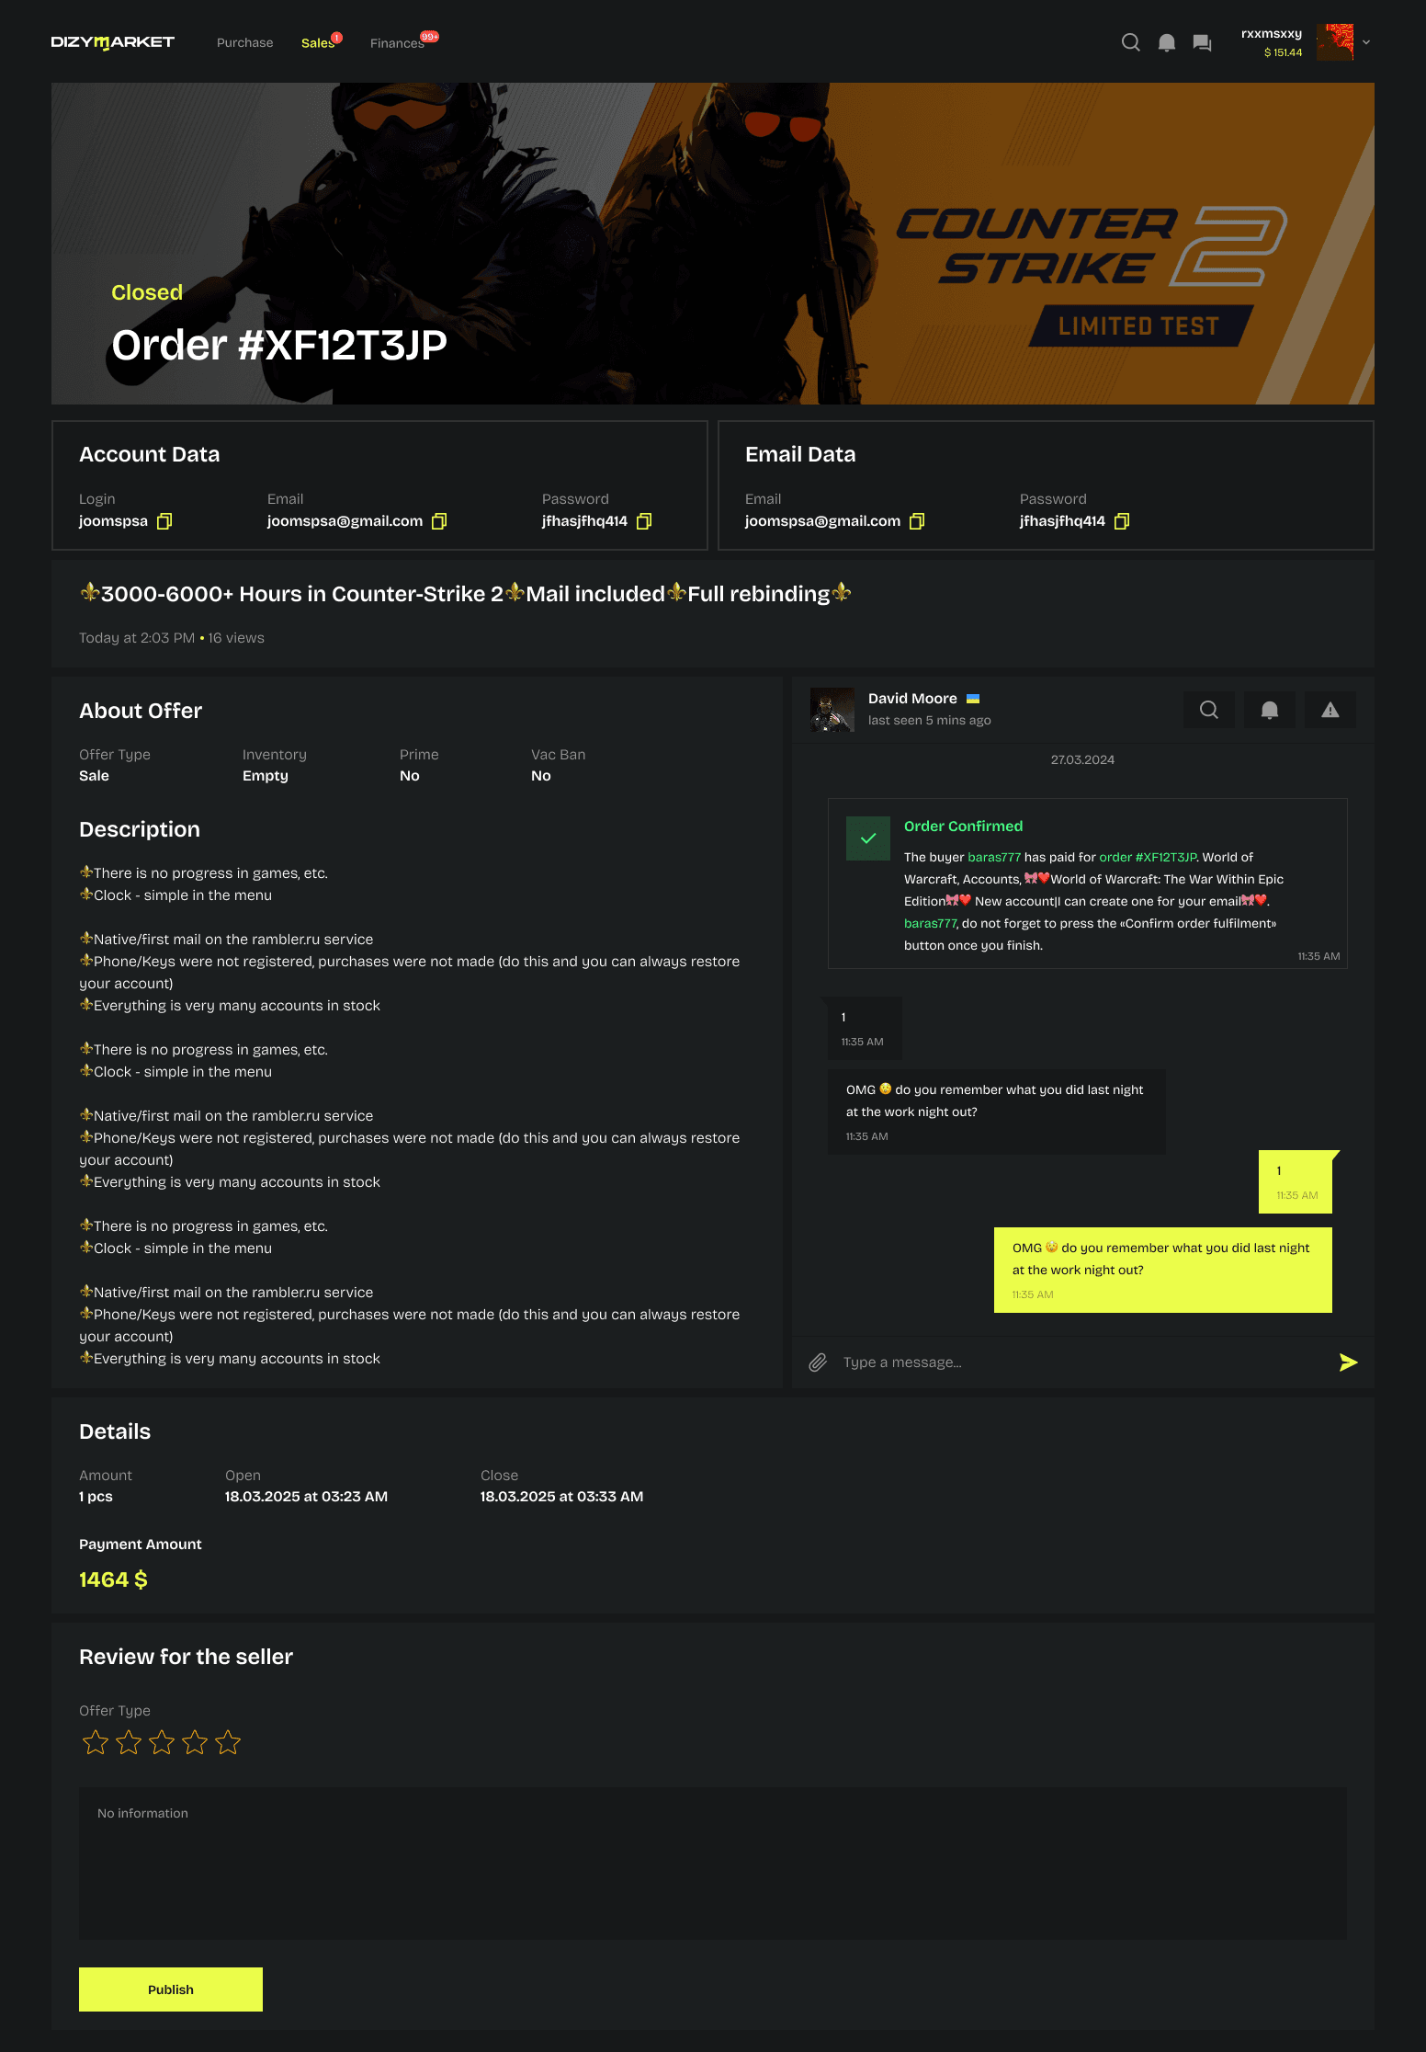The height and width of the screenshot is (2052, 1426).
Task: Go to the Purchase tab
Action: pyautogui.click(x=244, y=42)
